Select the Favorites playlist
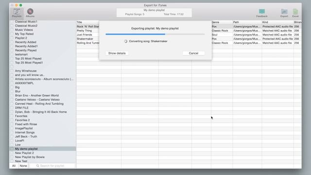The width and height of the screenshot is (311, 175). [x=21, y=116]
